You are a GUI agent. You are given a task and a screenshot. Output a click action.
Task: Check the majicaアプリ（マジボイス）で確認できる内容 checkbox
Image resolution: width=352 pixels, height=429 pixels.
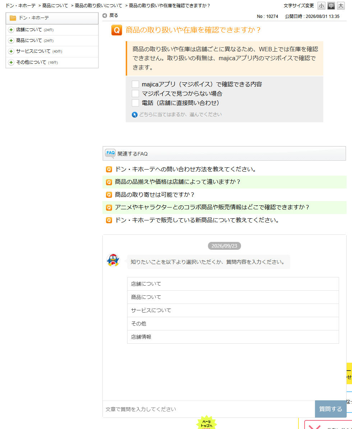click(135, 84)
